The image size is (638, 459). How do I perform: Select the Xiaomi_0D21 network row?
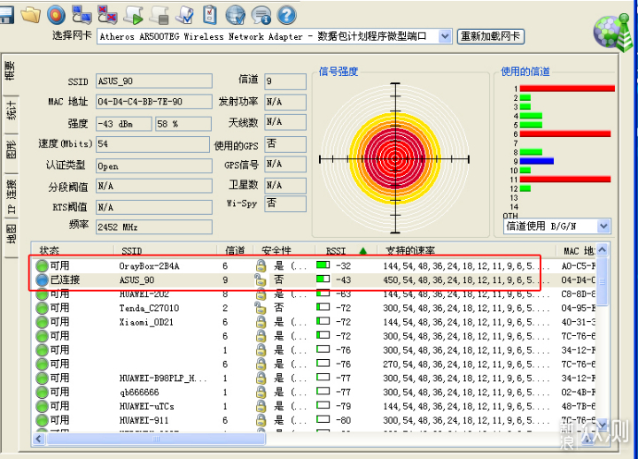pyautogui.click(x=314, y=322)
